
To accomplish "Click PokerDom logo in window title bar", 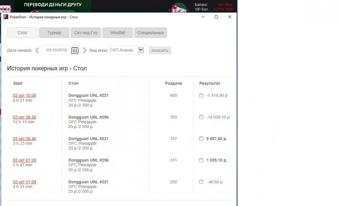I will 6,17.
